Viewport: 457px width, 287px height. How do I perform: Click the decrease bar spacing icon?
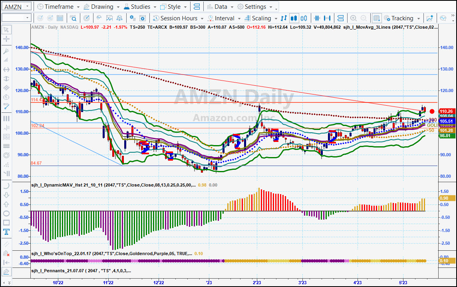click(317, 18)
